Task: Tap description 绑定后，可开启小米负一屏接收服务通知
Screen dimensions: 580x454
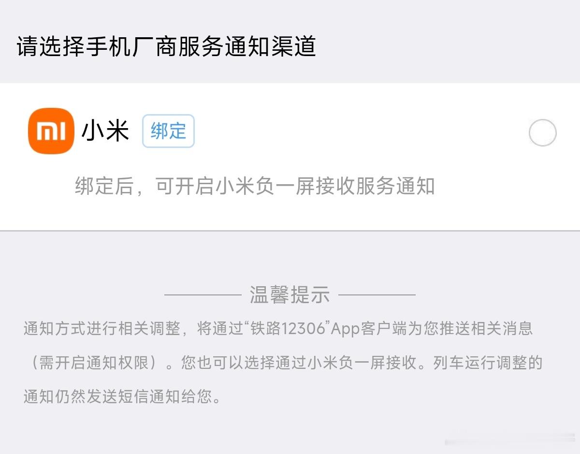Action: click(x=255, y=186)
